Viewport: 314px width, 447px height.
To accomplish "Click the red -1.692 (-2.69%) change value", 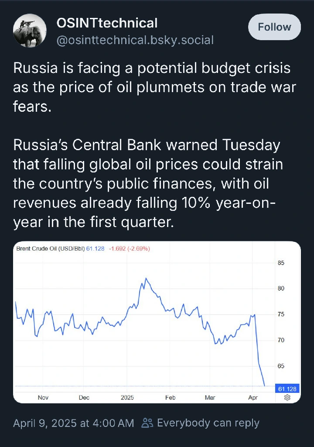I will tap(130, 248).
